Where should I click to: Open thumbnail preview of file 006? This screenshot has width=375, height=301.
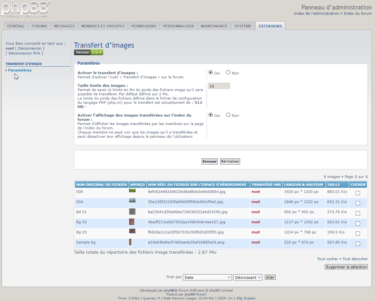click(132, 190)
